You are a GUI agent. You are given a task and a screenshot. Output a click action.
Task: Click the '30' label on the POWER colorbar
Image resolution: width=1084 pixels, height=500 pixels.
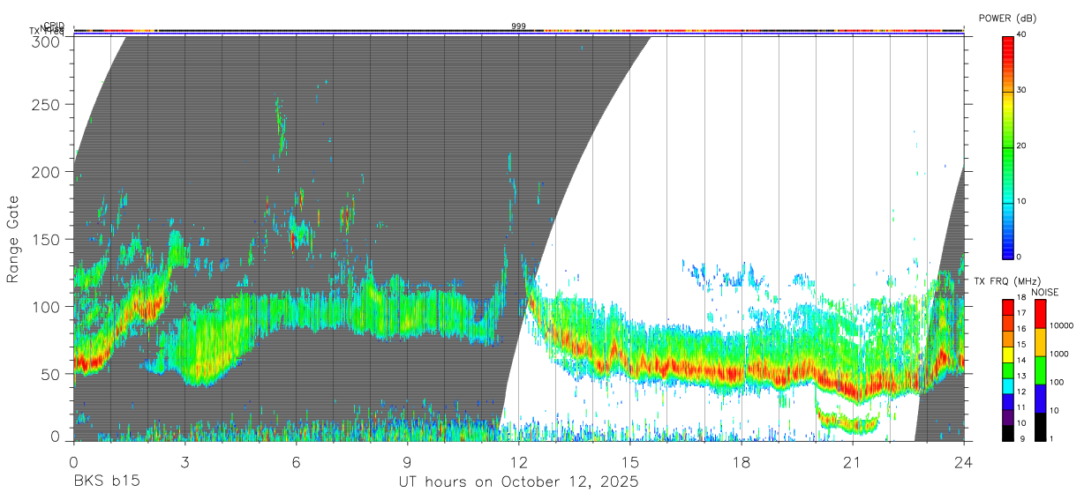tap(1021, 90)
